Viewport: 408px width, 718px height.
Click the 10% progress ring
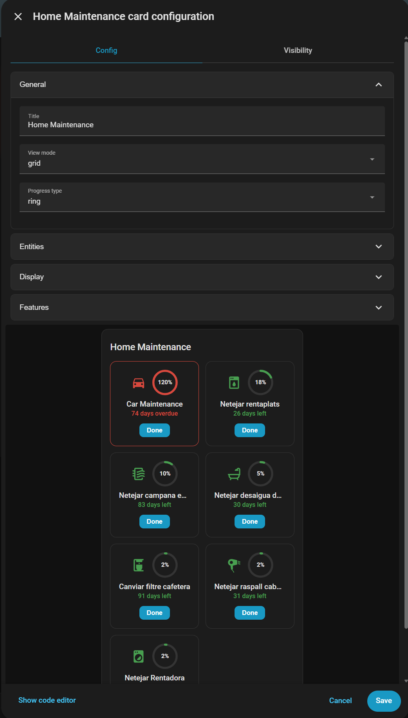pyautogui.click(x=165, y=474)
